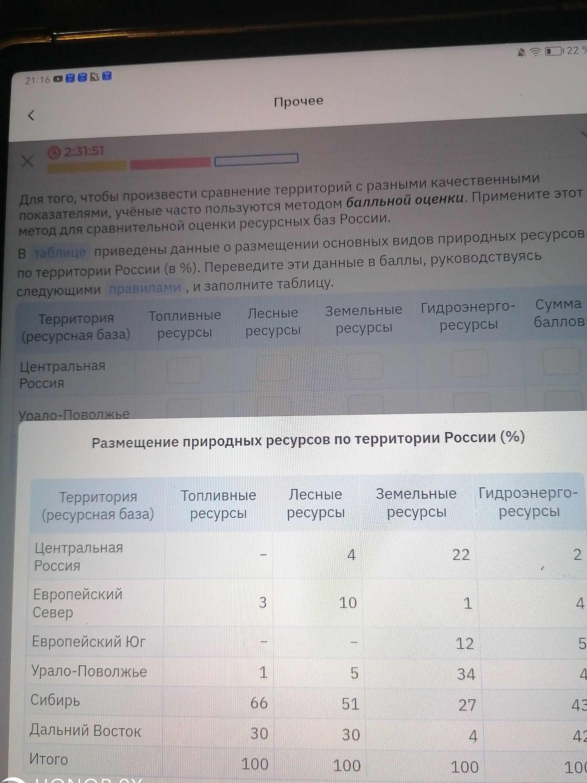
Task: Open the "правилами" link in the task text
Action: pyautogui.click(x=145, y=288)
